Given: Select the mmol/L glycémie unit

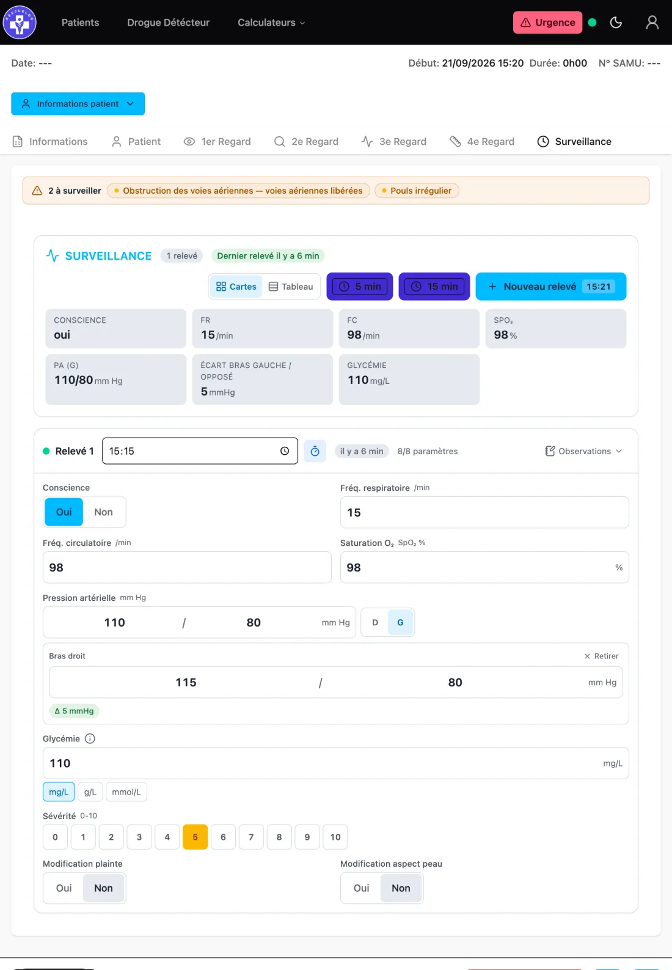Looking at the screenshot, I should (126, 792).
